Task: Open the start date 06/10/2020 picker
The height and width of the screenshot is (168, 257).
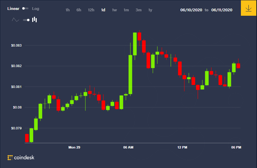Action: pos(191,10)
